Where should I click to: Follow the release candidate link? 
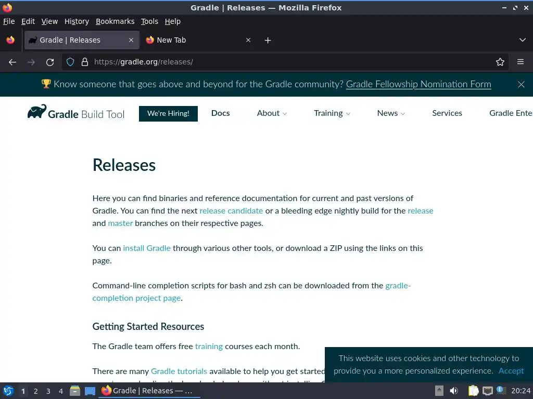[231, 211]
